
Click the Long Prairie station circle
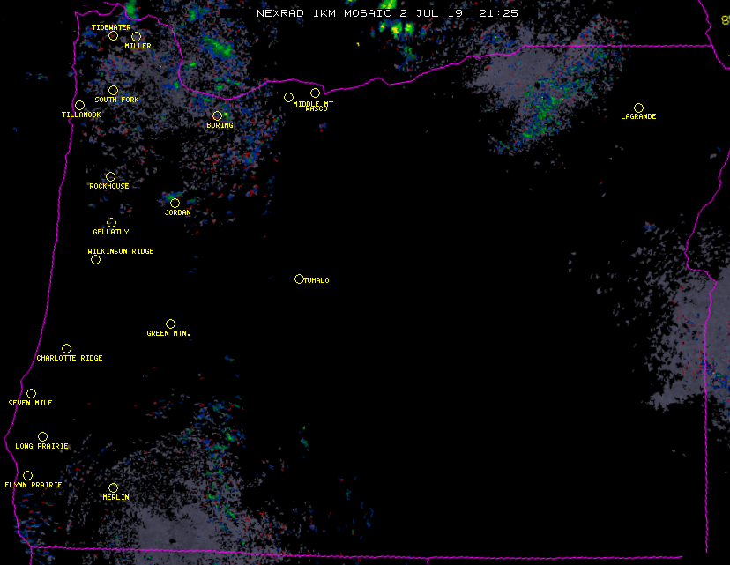(x=42, y=436)
